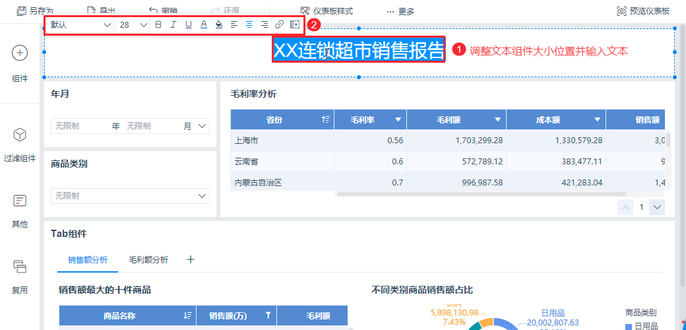
Task: Click the title text XX连锁超市销售报告
Action: click(359, 50)
